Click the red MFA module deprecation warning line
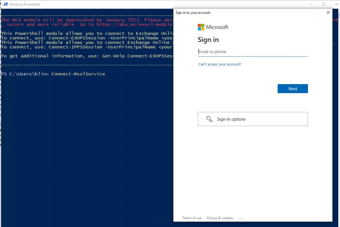 point(87,20)
